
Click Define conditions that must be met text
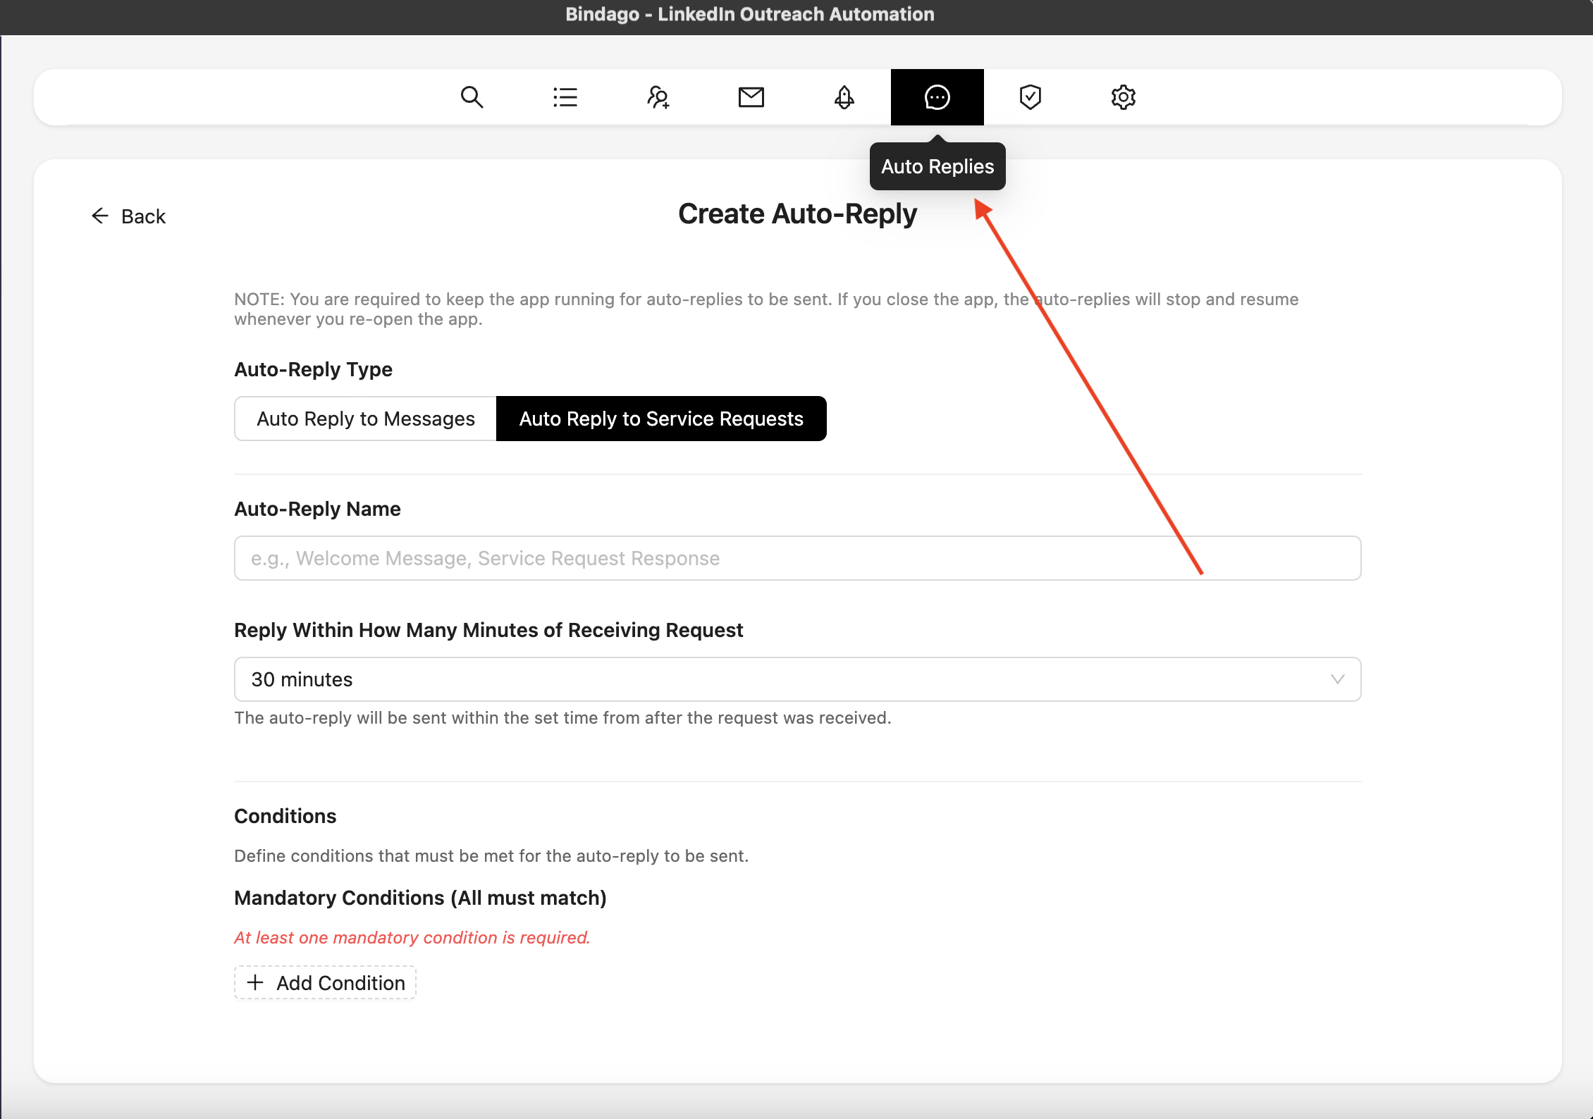(x=491, y=856)
